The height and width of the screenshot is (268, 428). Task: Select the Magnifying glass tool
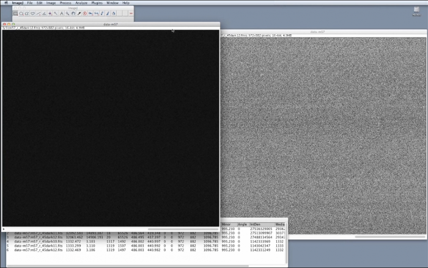(67, 13)
